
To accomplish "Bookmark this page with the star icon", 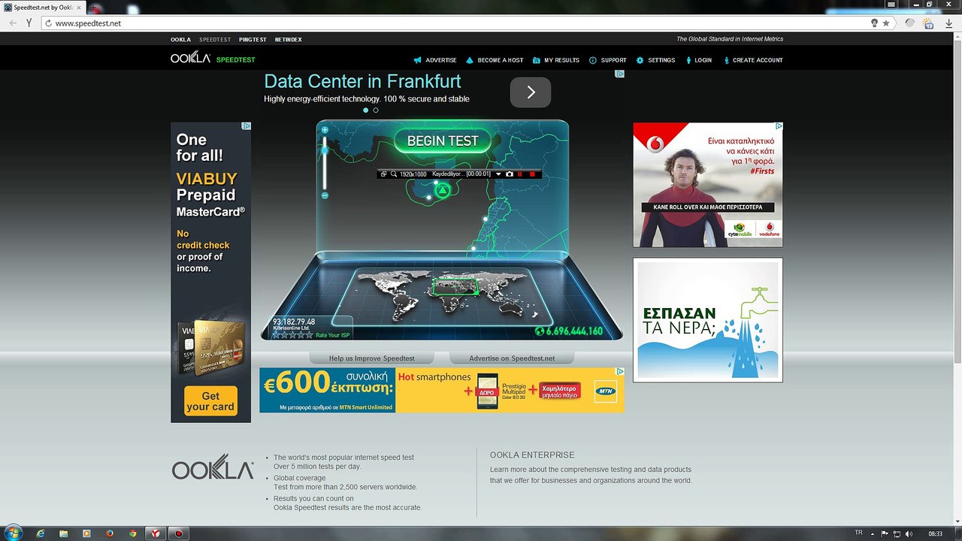I will (x=886, y=23).
